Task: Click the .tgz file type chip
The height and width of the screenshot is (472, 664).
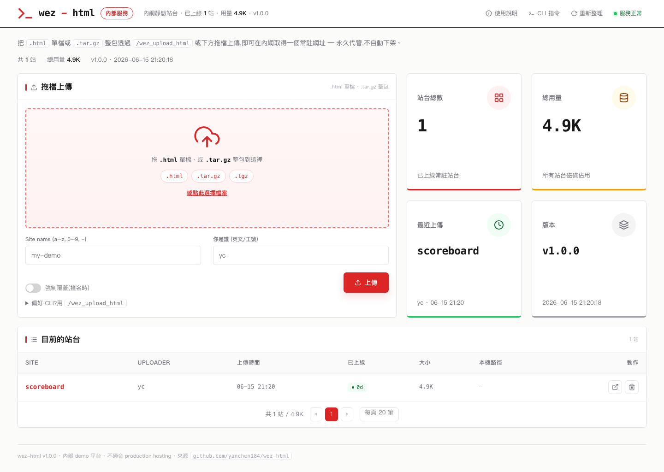Action: click(x=241, y=176)
